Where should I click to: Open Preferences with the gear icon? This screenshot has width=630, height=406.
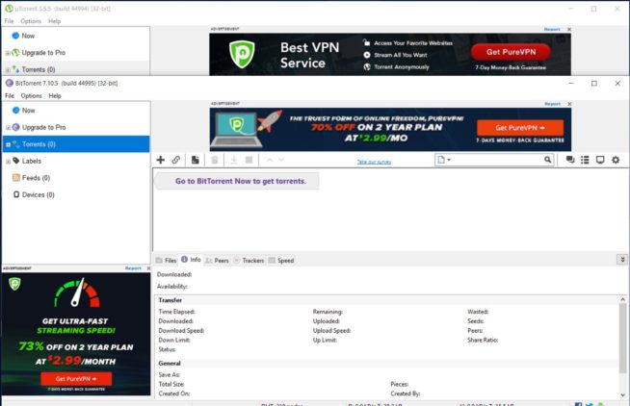tap(616, 160)
